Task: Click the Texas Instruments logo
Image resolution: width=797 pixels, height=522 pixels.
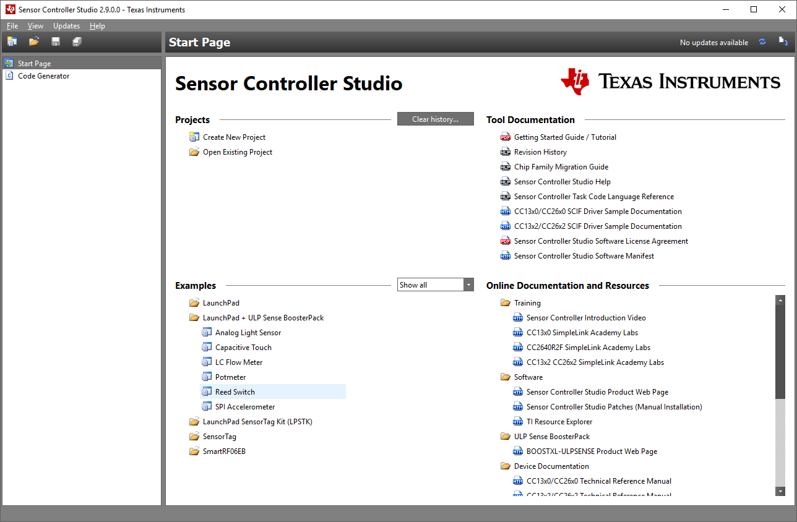Action: 670,82
